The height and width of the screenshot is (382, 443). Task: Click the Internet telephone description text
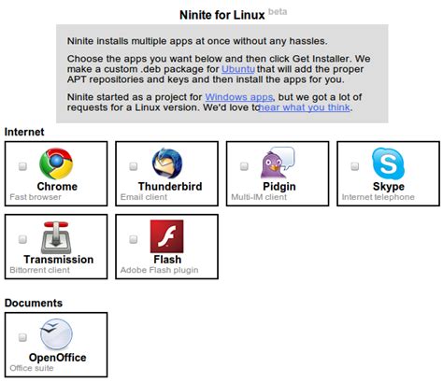point(378,197)
